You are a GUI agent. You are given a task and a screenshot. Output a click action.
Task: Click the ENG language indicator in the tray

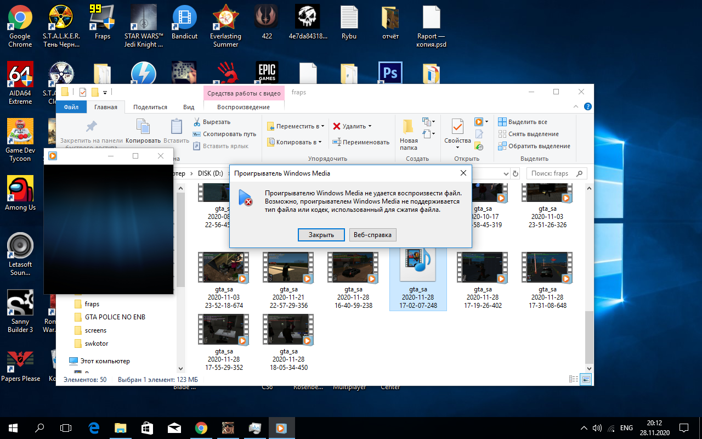click(x=626, y=427)
